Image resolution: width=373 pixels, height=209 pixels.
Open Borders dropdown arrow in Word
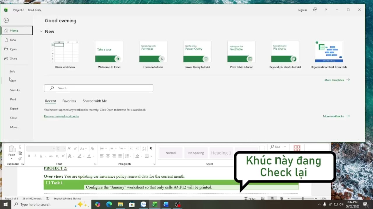pyautogui.click(x=151, y=156)
